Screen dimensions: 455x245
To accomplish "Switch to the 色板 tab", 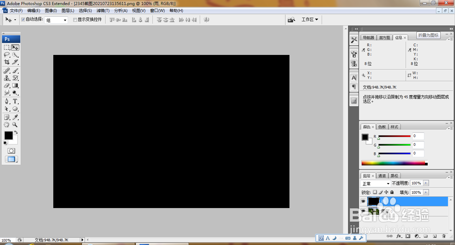I will (382, 127).
